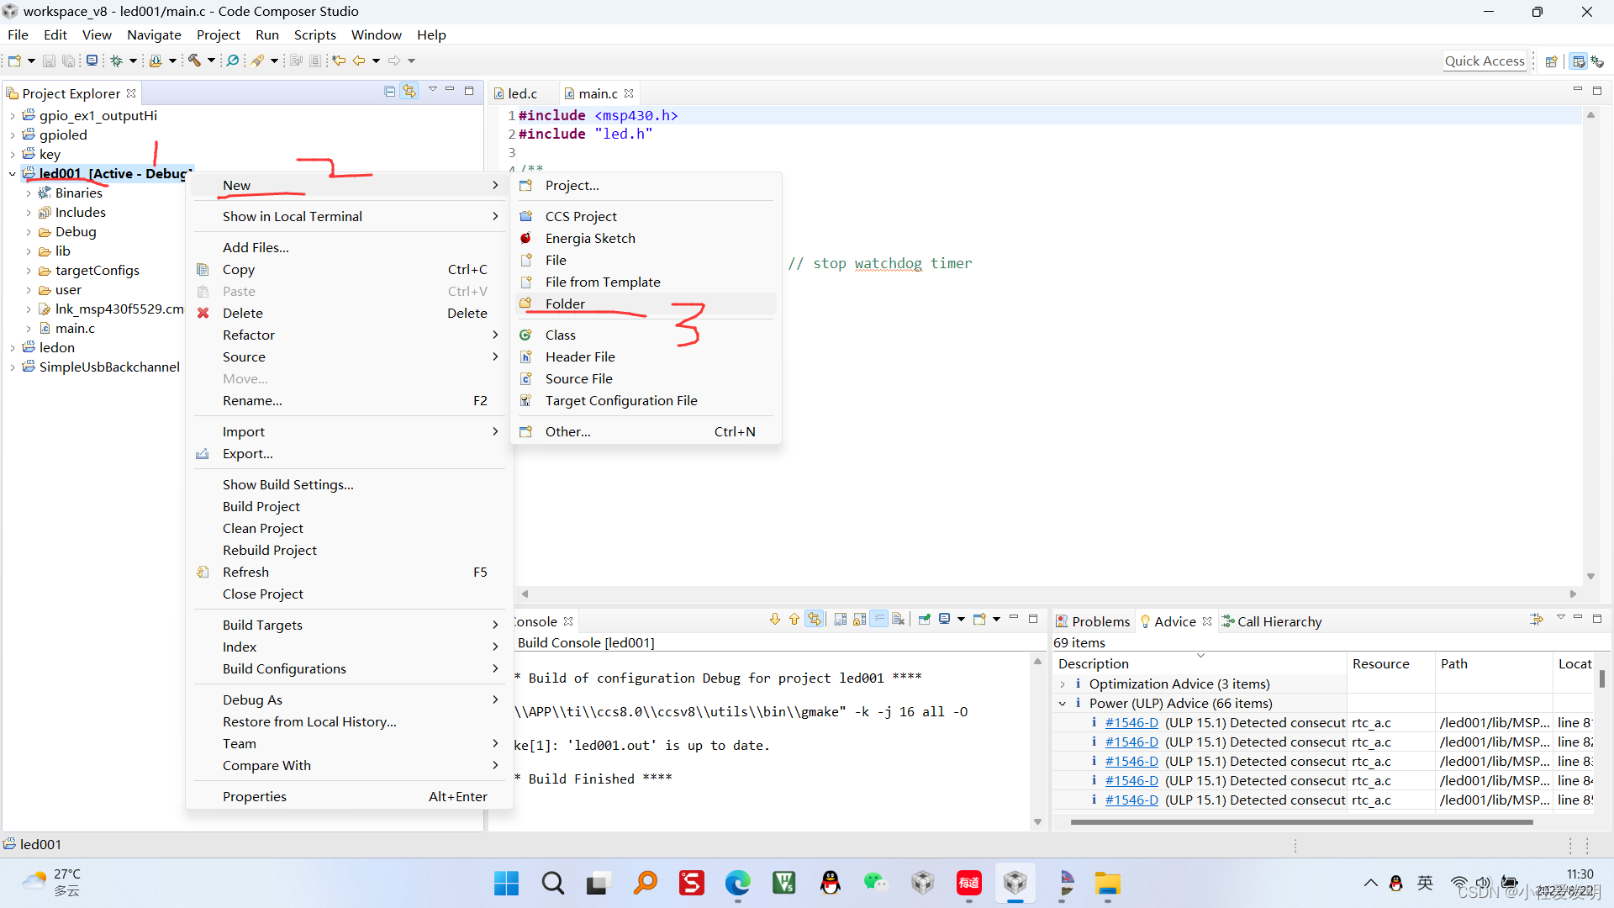The width and height of the screenshot is (1614, 908).
Task: Click the Quick Access box
Action: pos(1484,61)
